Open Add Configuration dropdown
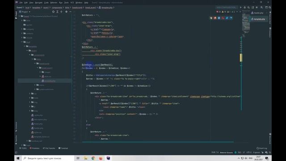The height and width of the screenshot is (161, 286). 227,8
